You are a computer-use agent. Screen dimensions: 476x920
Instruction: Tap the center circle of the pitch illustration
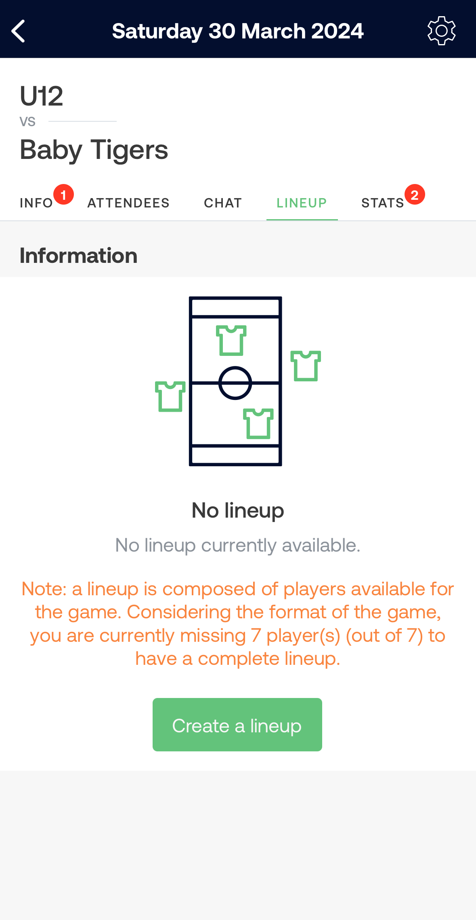click(x=235, y=383)
